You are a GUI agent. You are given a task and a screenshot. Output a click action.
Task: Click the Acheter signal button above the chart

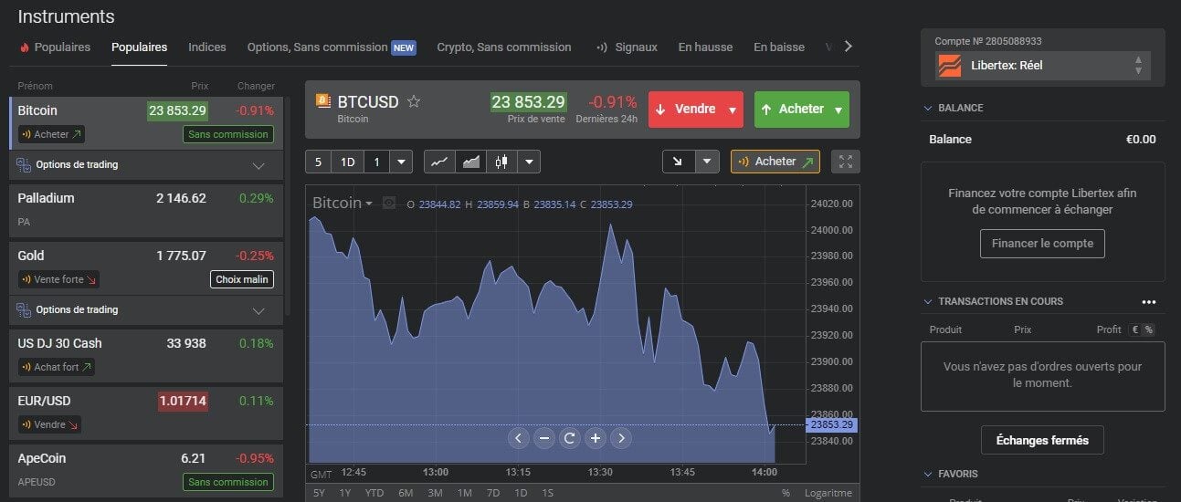click(x=775, y=162)
